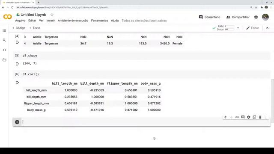Open the Ver menu

tap(41, 21)
